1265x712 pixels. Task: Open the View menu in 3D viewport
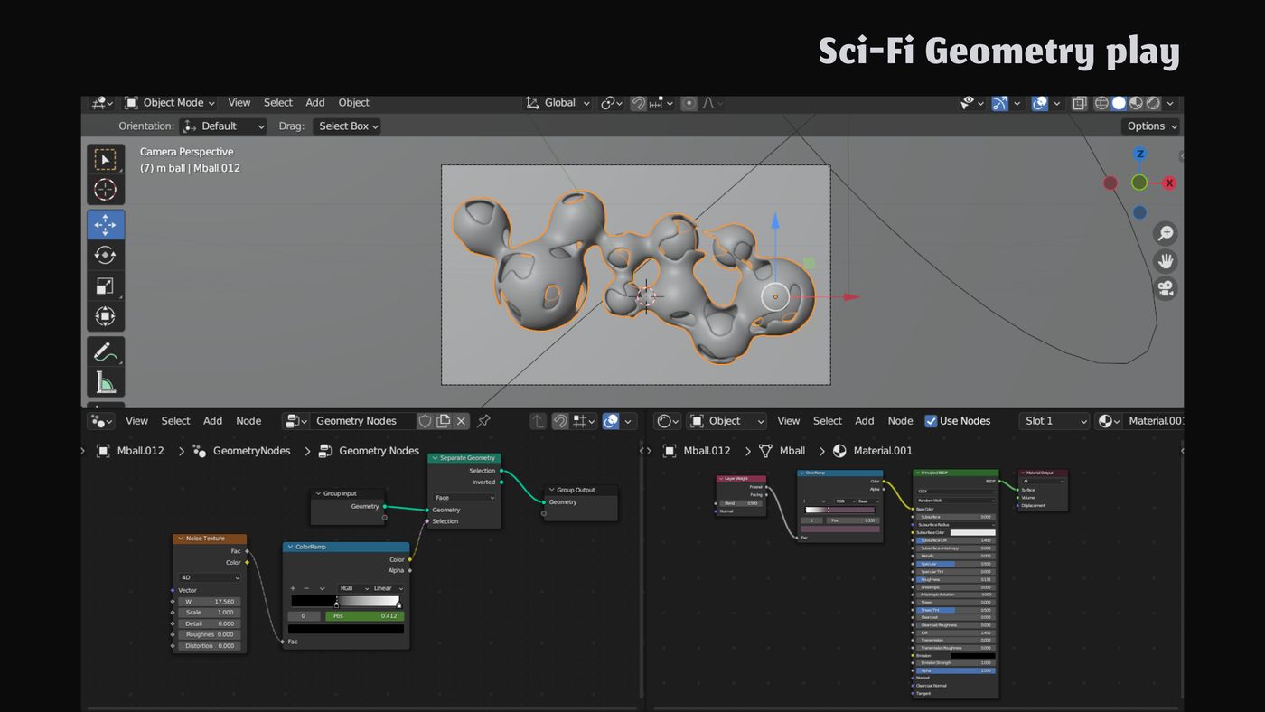pos(239,103)
